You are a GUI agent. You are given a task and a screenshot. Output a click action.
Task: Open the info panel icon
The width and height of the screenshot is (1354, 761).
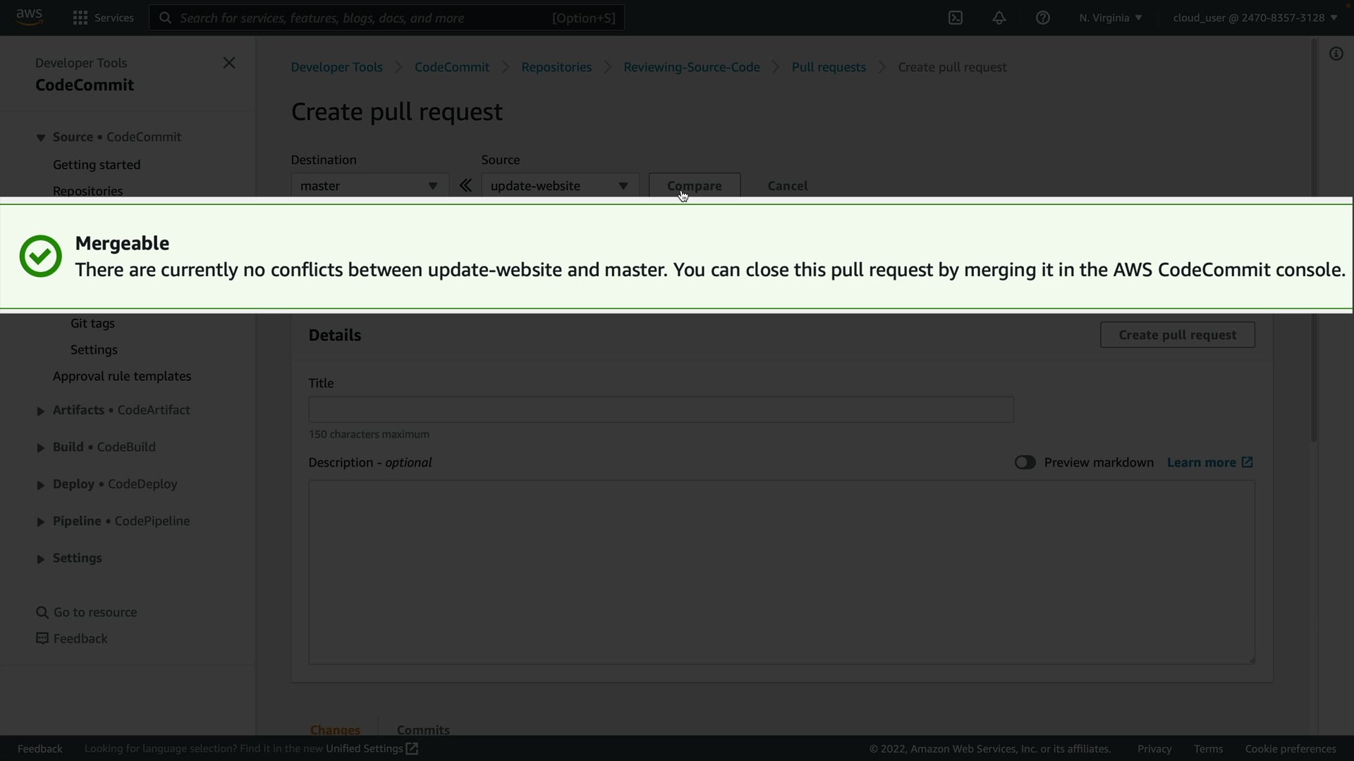click(1336, 54)
